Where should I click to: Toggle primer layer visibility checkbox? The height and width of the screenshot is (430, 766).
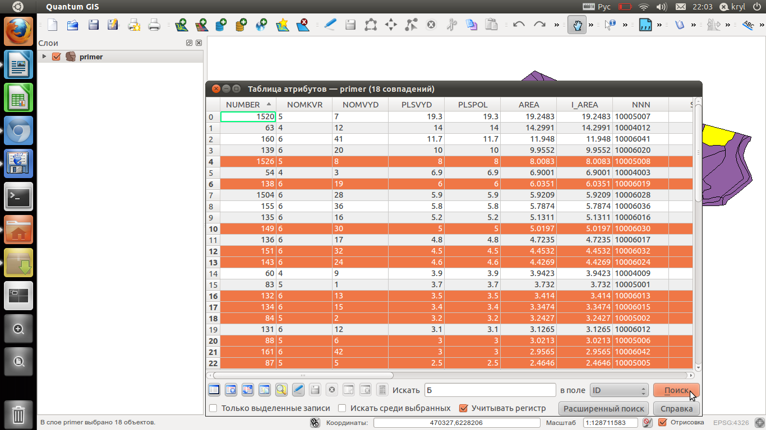pos(56,57)
